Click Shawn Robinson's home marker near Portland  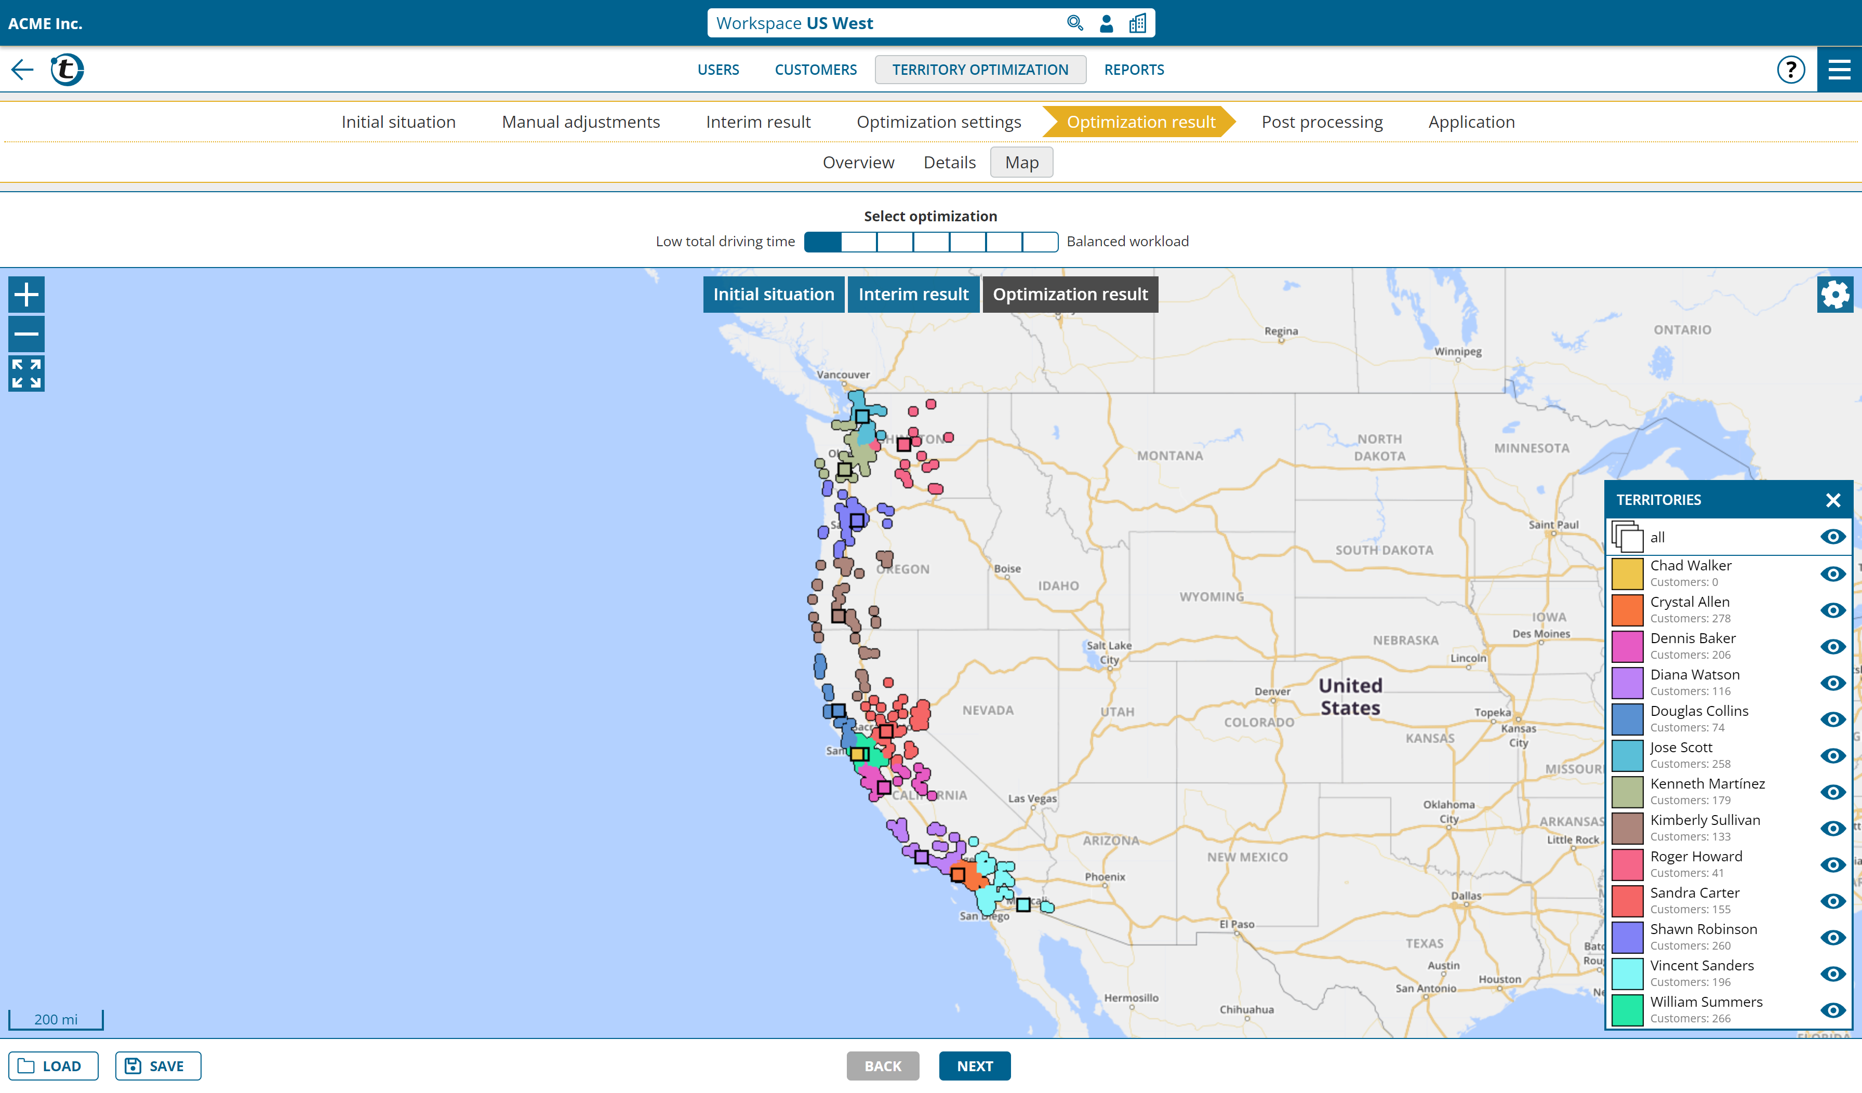[857, 520]
